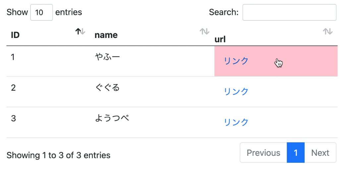The height and width of the screenshot is (173, 352).
Task: Click ID cell 2 in the second row
Action: coord(13,88)
